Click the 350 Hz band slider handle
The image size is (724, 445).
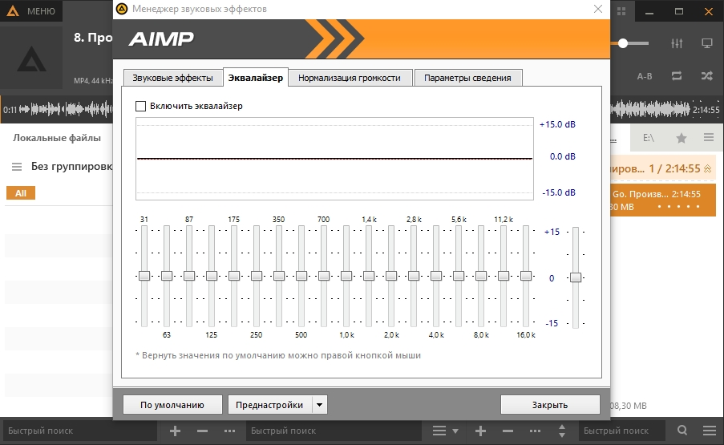click(x=279, y=276)
